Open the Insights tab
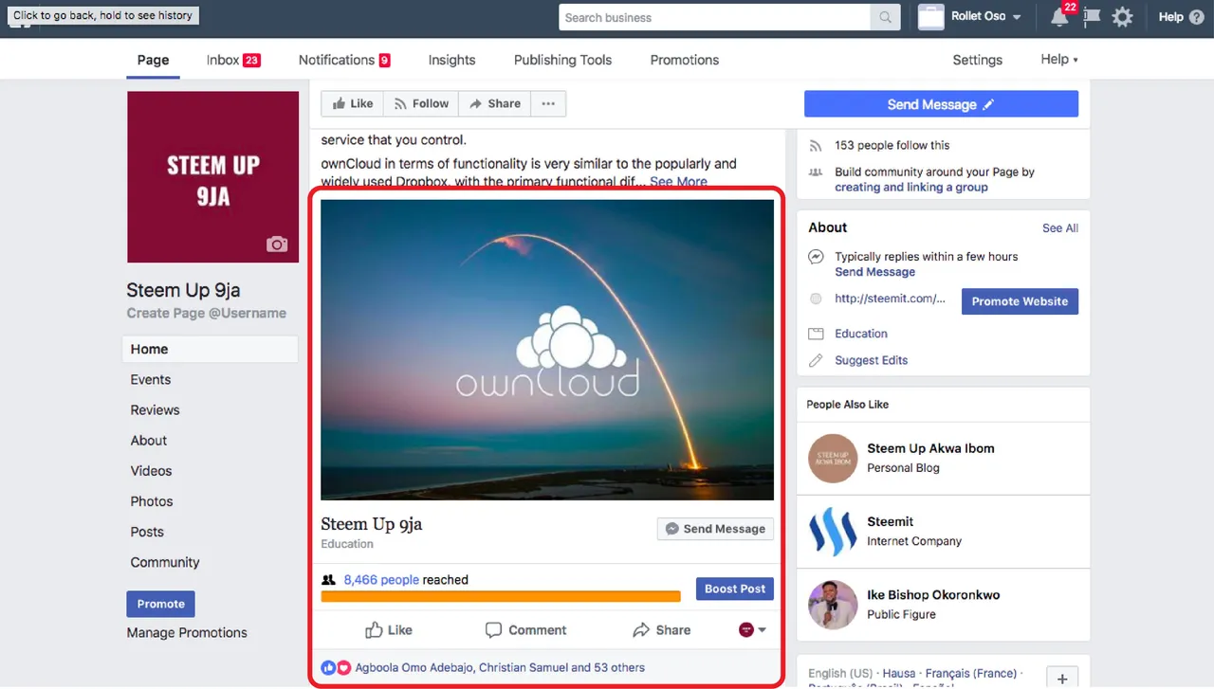This screenshot has width=1214, height=689. click(x=451, y=60)
